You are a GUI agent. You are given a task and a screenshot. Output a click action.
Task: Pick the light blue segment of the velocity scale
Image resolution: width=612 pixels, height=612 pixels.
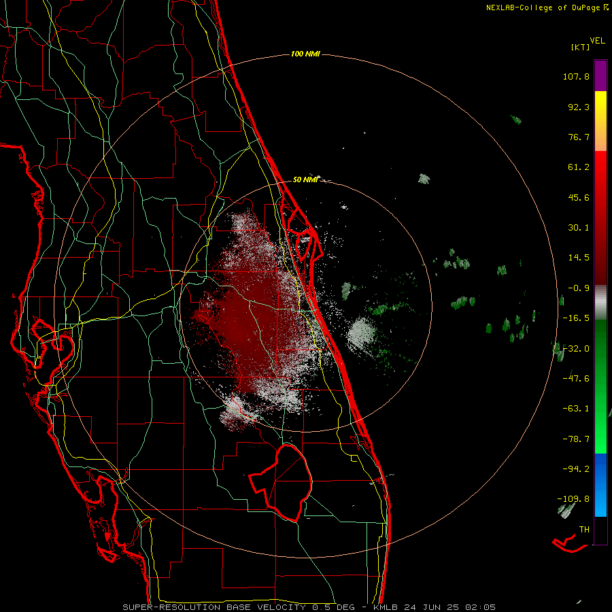tap(600, 503)
